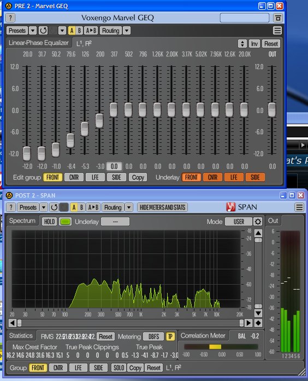
Task: Open SPAN mode editor gear icon
Action: click(258, 222)
